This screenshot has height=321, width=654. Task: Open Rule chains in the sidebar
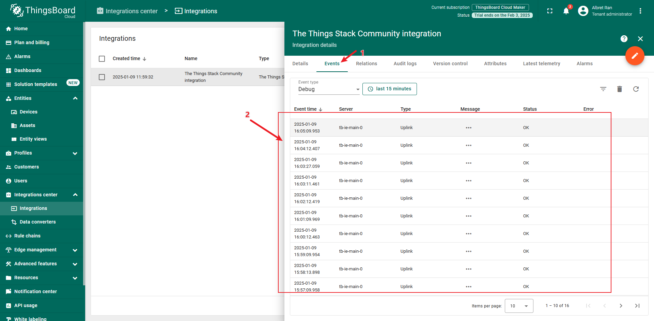pyautogui.click(x=42, y=236)
